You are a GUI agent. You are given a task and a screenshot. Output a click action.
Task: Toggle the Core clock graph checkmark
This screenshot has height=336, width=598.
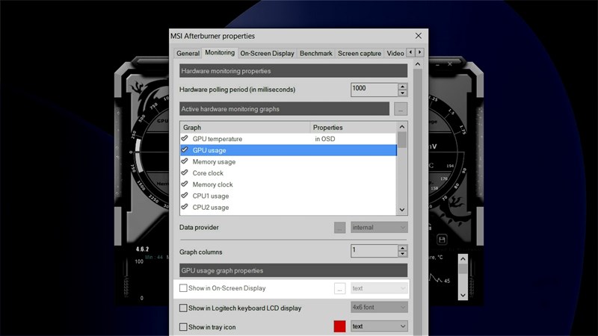coord(185,172)
